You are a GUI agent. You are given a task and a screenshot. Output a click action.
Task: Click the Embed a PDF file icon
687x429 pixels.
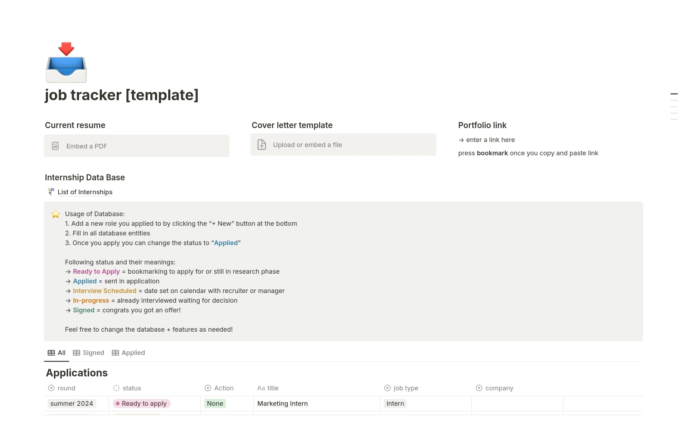point(55,146)
